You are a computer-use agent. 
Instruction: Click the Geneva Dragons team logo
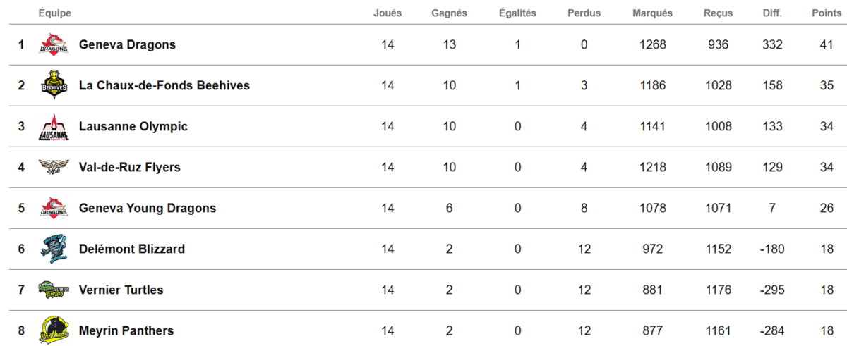click(x=54, y=44)
